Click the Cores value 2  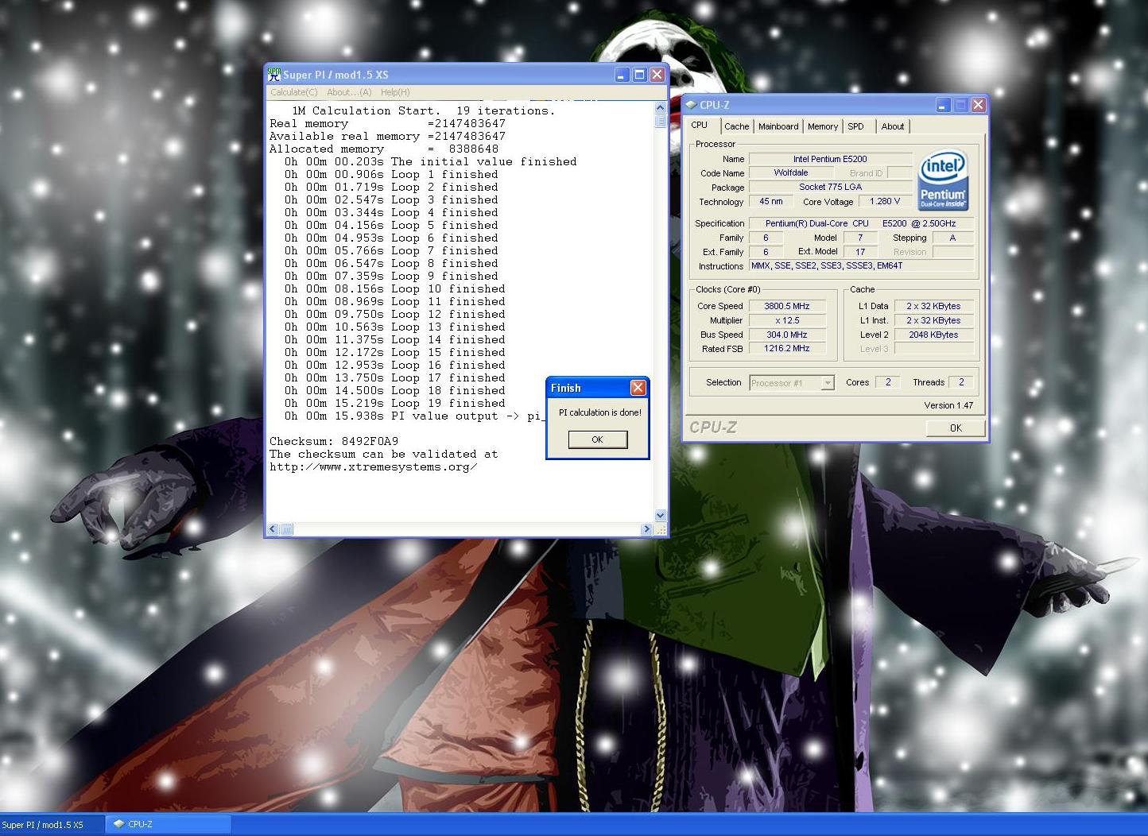click(x=888, y=382)
